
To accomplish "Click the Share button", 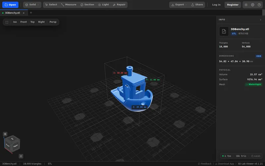I will coord(197,5).
